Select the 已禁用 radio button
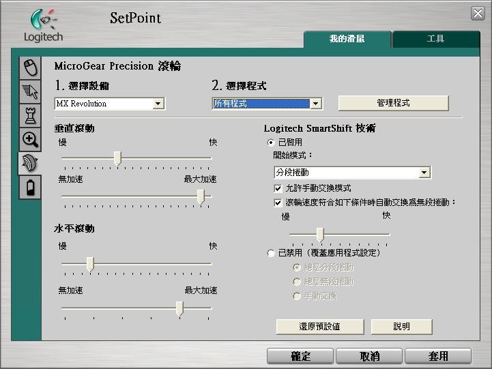The height and width of the screenshot is (369, 492). click(x=271, y=253)
